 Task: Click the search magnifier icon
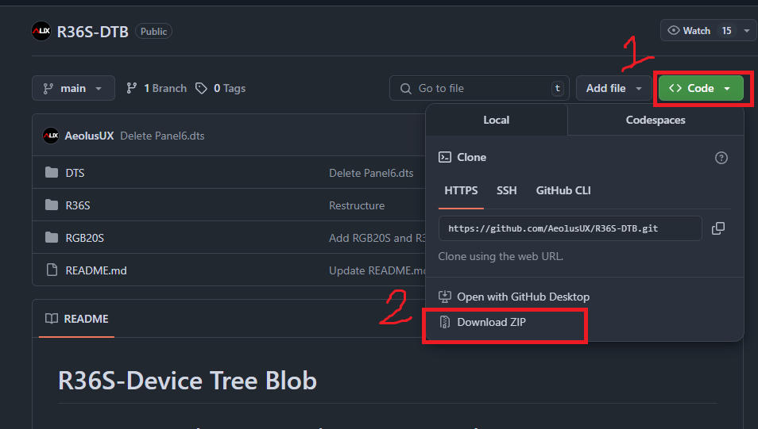tap(406, 89)
